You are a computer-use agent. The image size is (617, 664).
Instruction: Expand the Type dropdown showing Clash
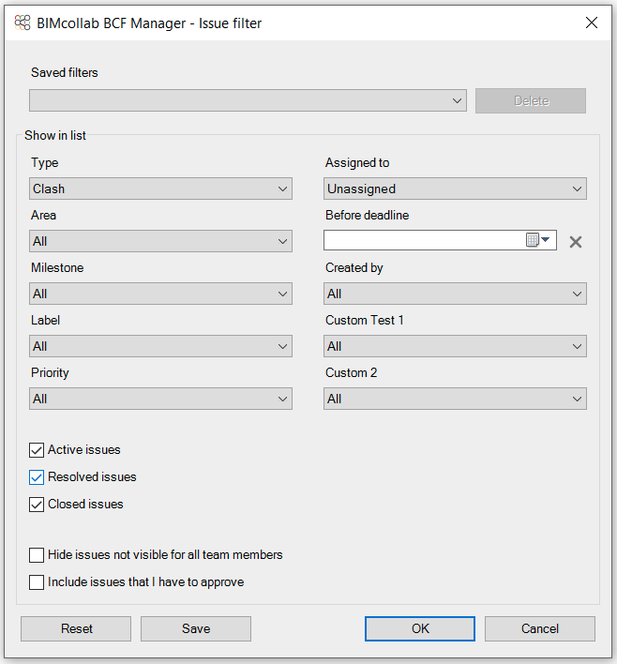click(x=160, y=189)
